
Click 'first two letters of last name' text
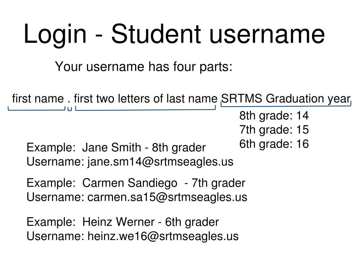[x=145, y=99]
